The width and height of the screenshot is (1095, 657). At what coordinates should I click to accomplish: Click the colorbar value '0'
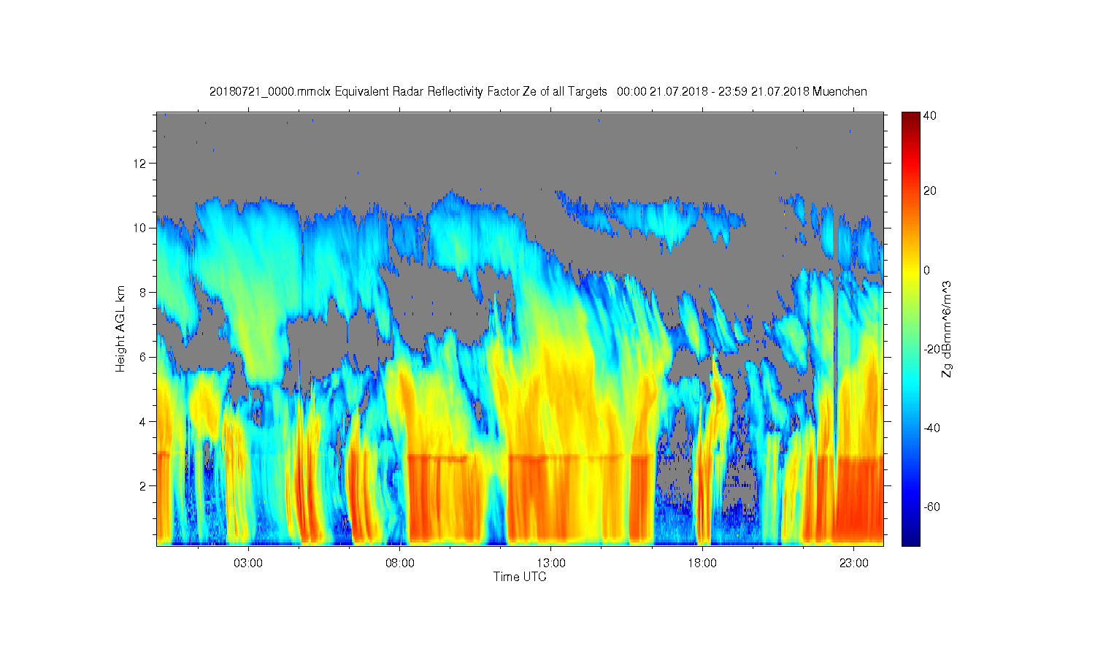click(927, 270)
